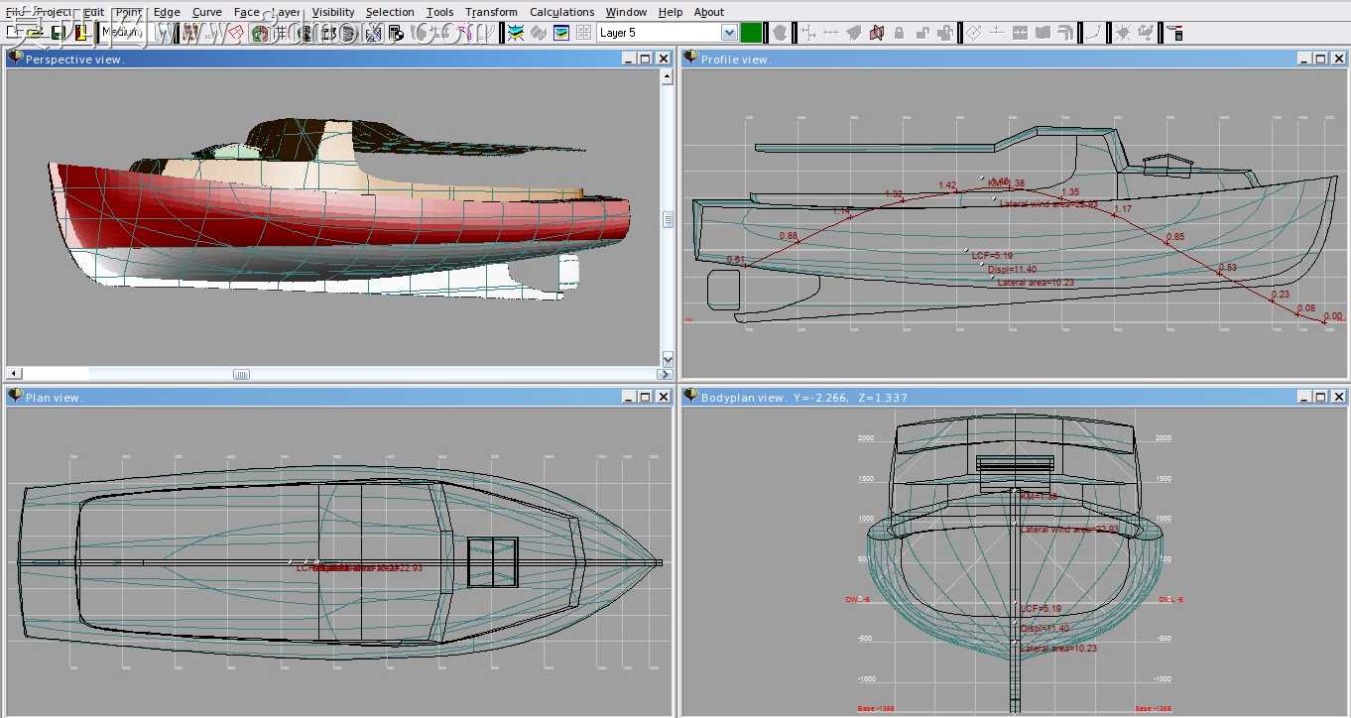The width and height of the screenshot is (1351, 718).
Task: Click the red mirrored faces icon
Action: (877, 33)
